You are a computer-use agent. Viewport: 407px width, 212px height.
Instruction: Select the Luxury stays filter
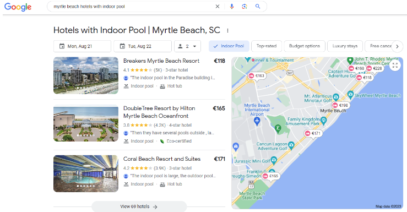(345, 46)
